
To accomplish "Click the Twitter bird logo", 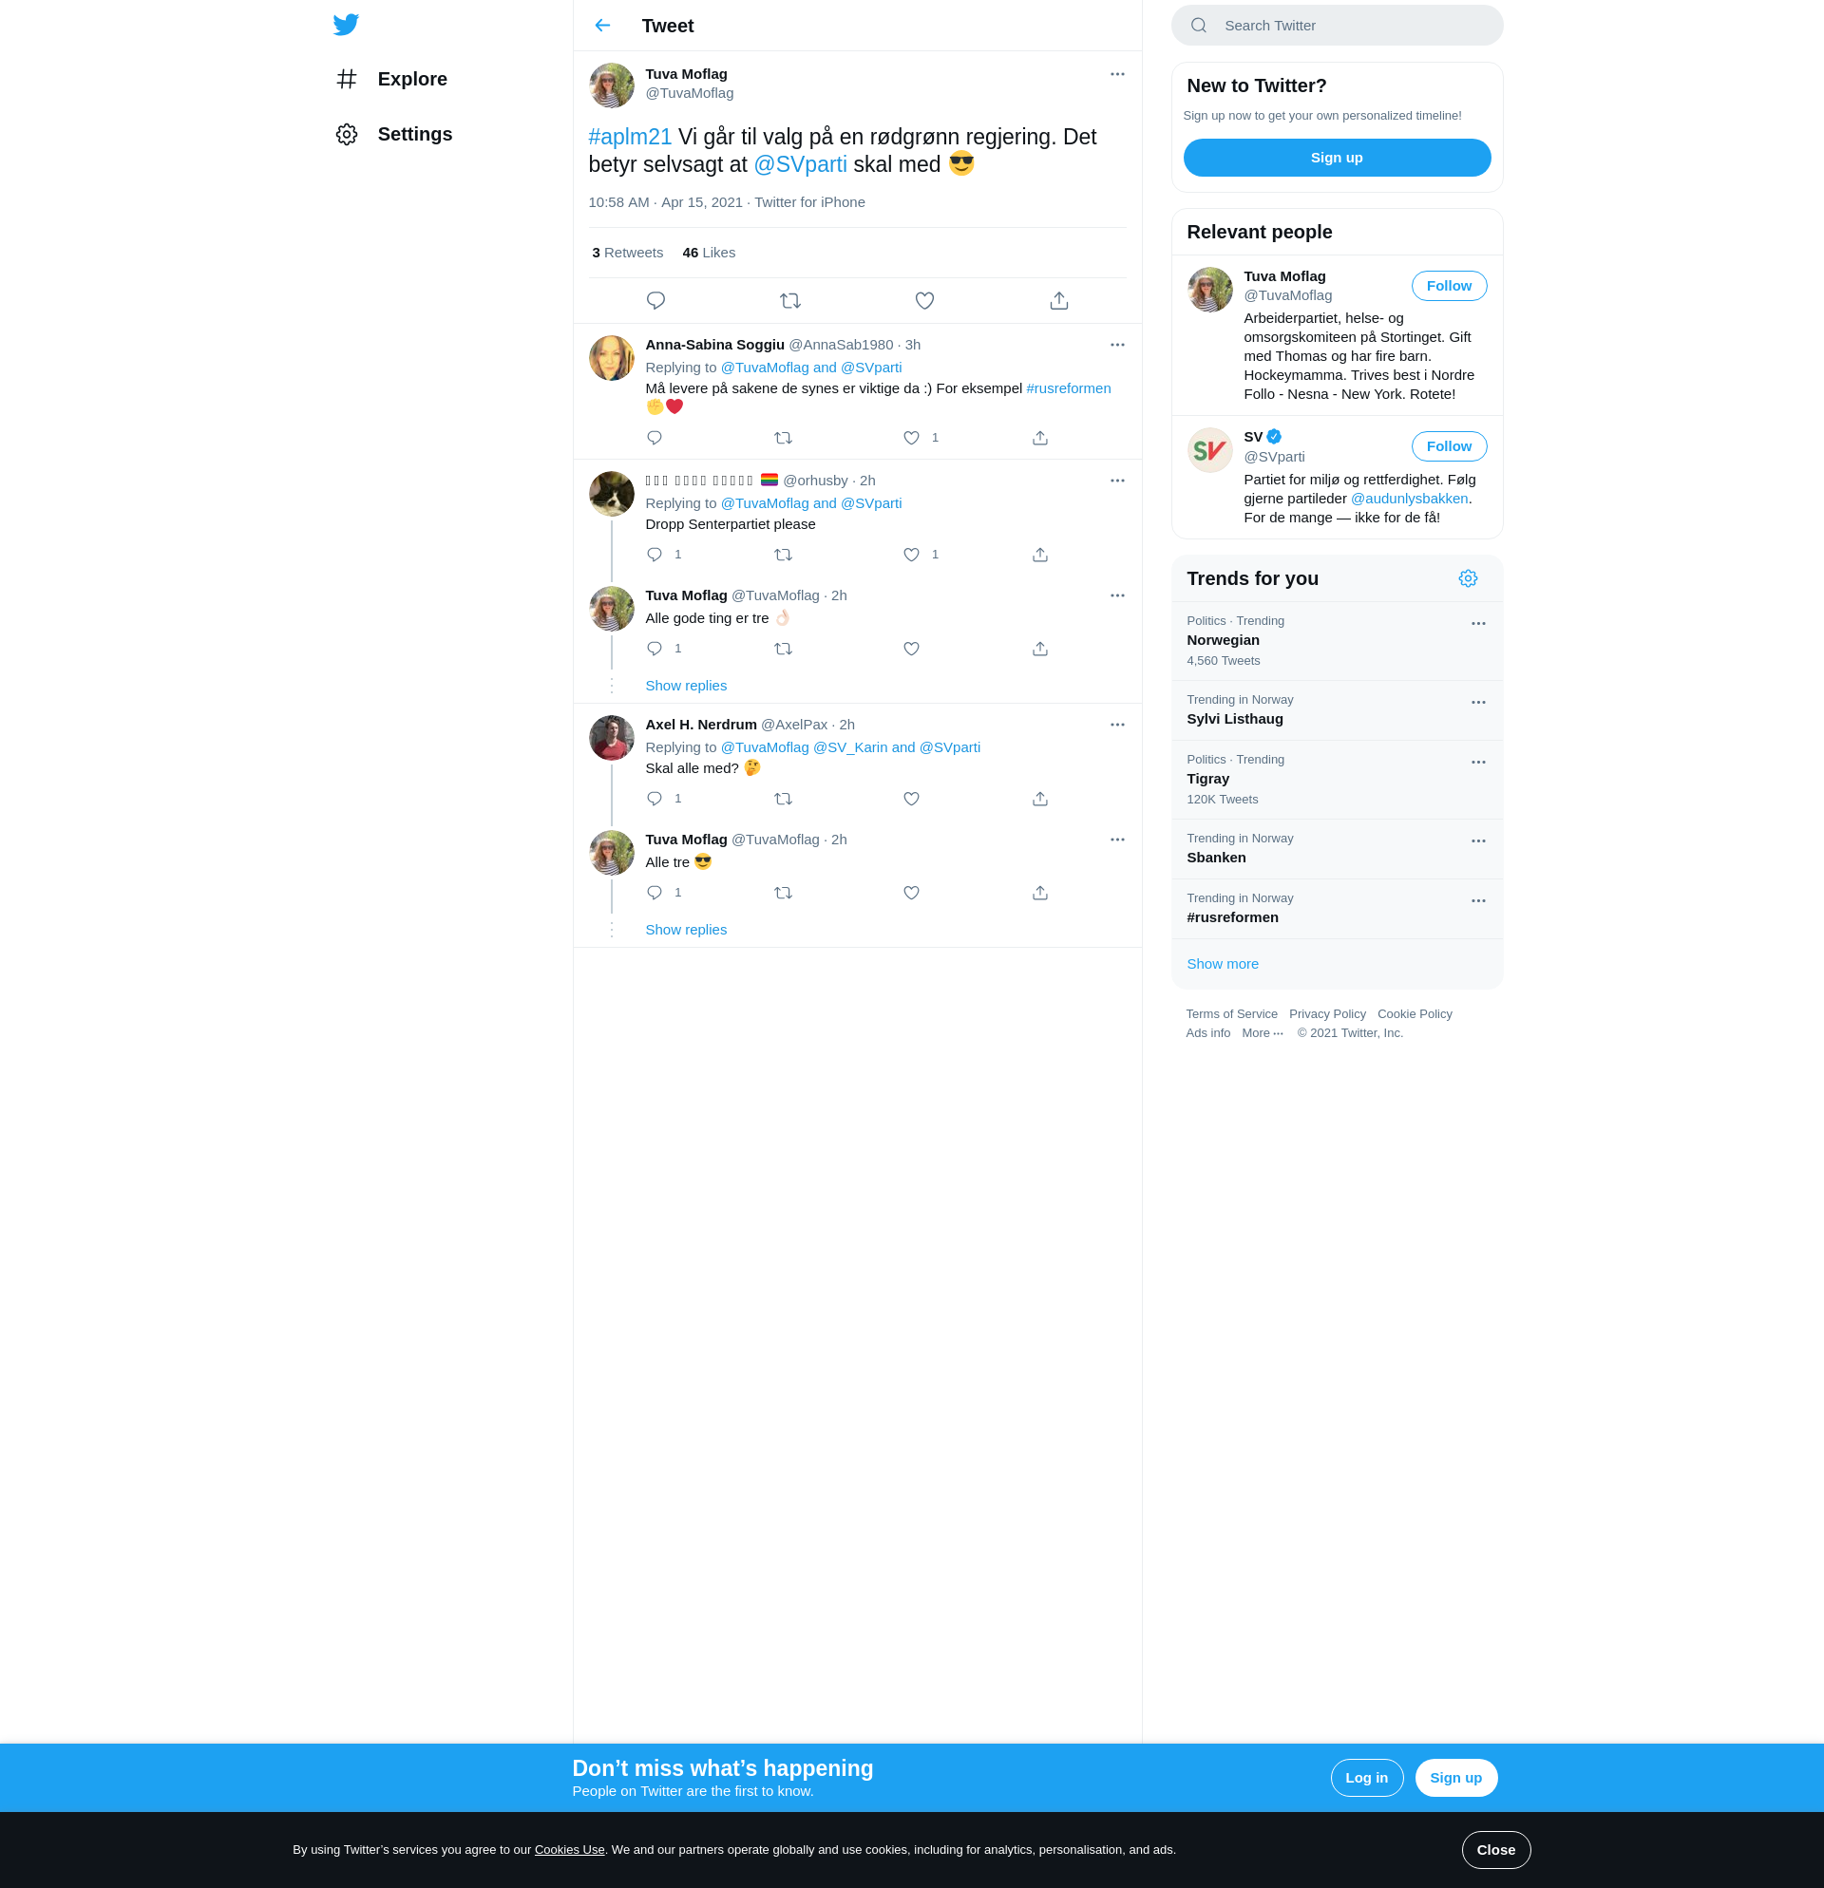I will tap(346, 24).
